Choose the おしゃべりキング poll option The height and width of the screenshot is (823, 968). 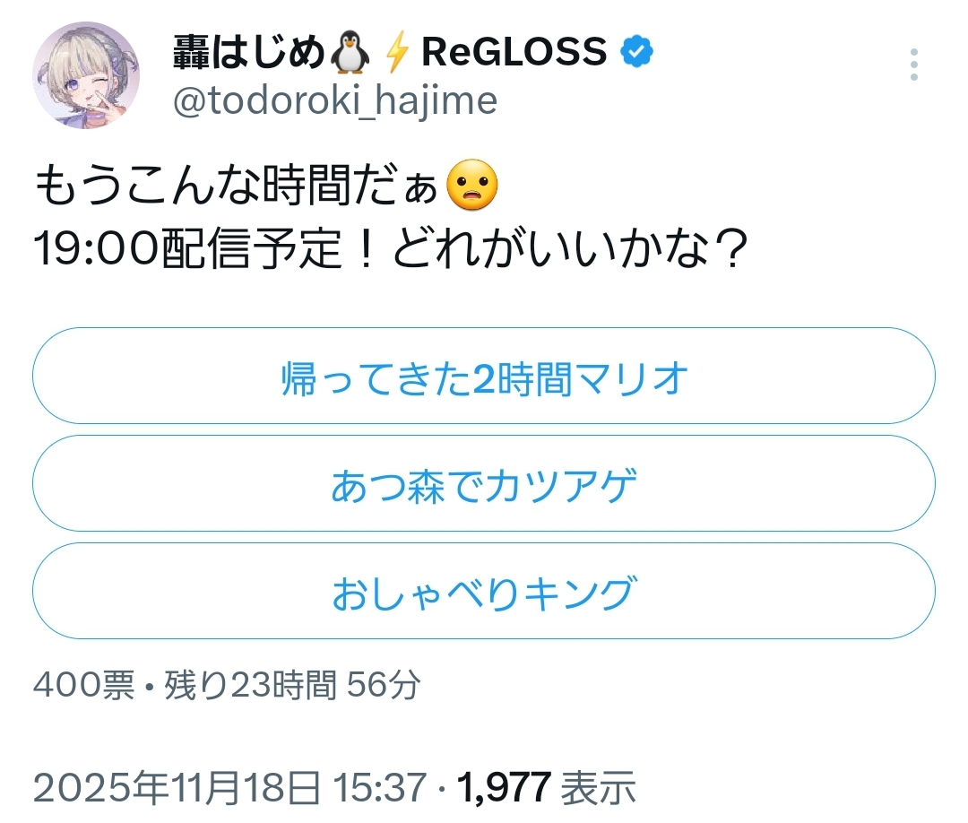point(484,592)
